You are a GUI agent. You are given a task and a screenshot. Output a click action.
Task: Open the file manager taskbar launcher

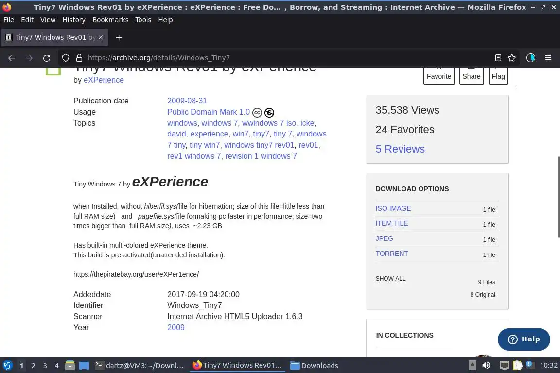(70, 366)
